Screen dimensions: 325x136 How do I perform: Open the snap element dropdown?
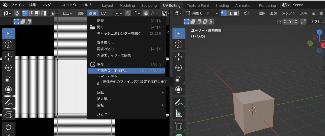136,13
